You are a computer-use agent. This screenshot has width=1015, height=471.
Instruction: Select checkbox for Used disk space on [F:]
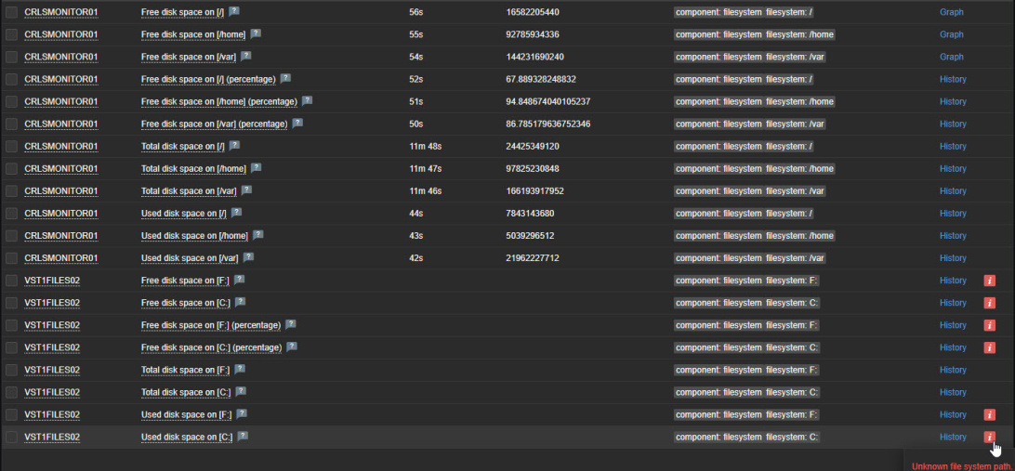[12, 414]
